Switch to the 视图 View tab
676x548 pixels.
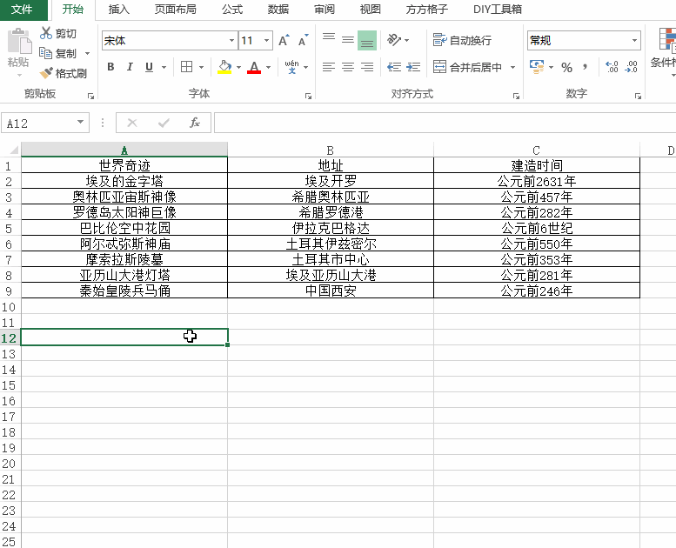point(371,10)
